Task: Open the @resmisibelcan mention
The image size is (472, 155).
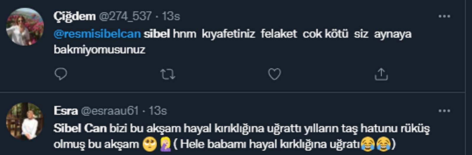Action: pyautogui.click(x=97, y=34)
